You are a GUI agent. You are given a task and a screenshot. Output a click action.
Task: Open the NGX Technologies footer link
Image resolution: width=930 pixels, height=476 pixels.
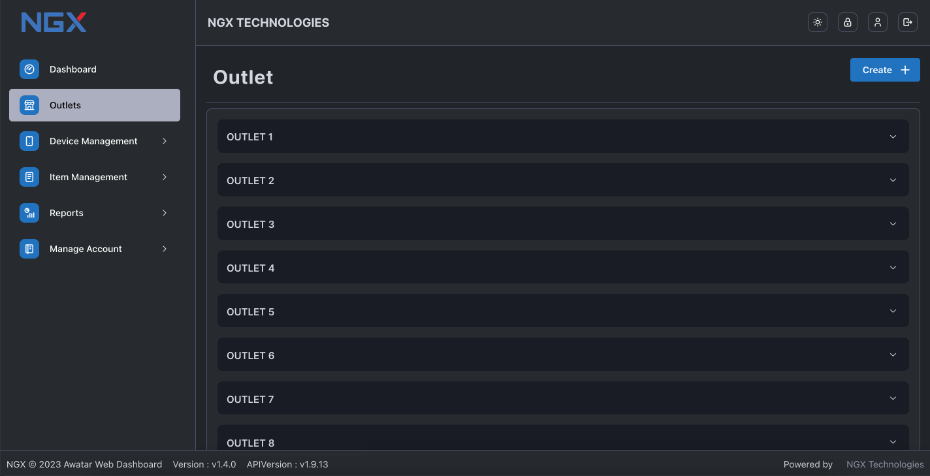(x=885, y=464)
